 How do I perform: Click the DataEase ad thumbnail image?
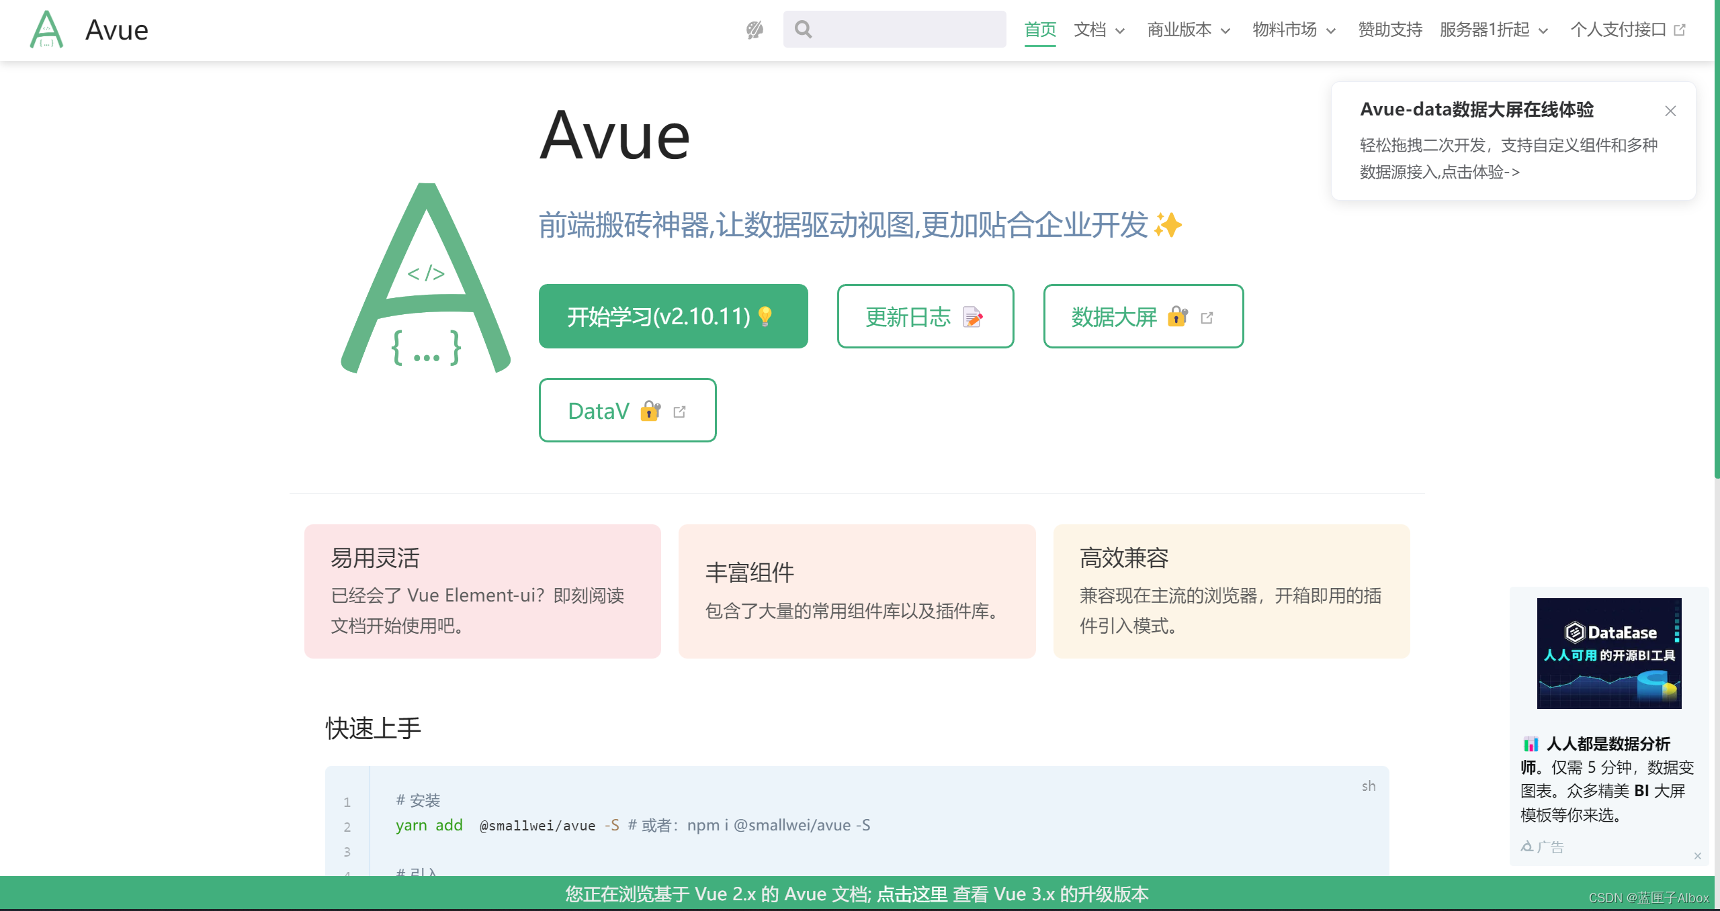point(1608,653)
